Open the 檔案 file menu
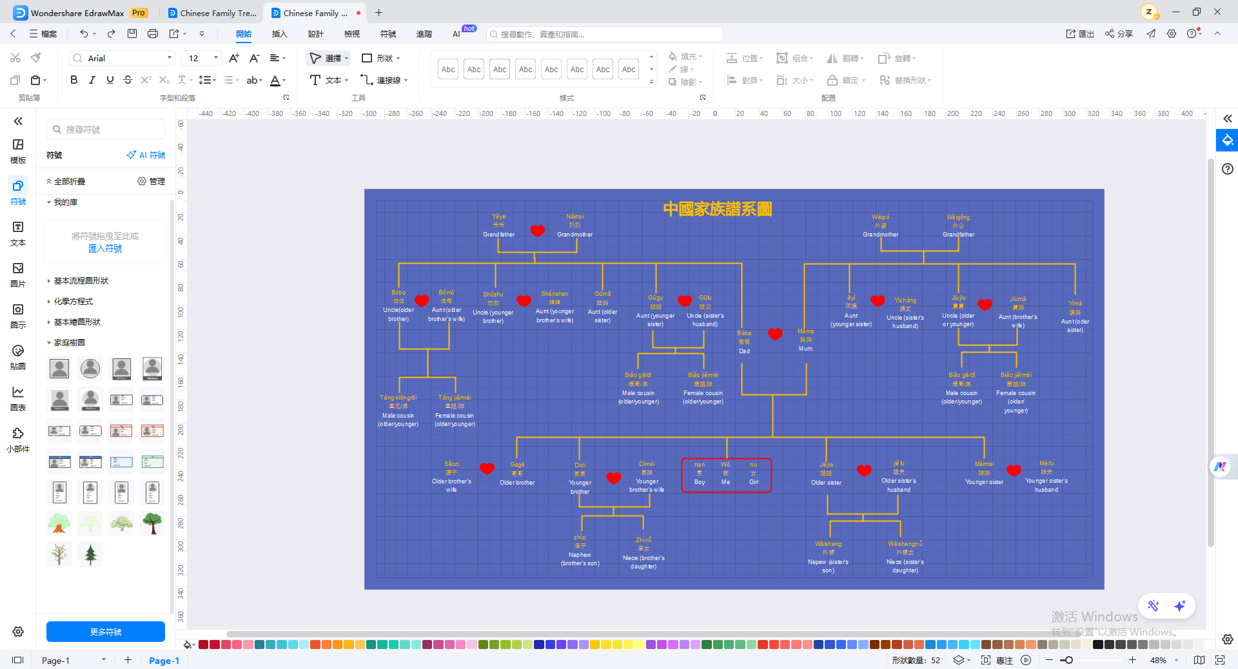 click(43, 34)
